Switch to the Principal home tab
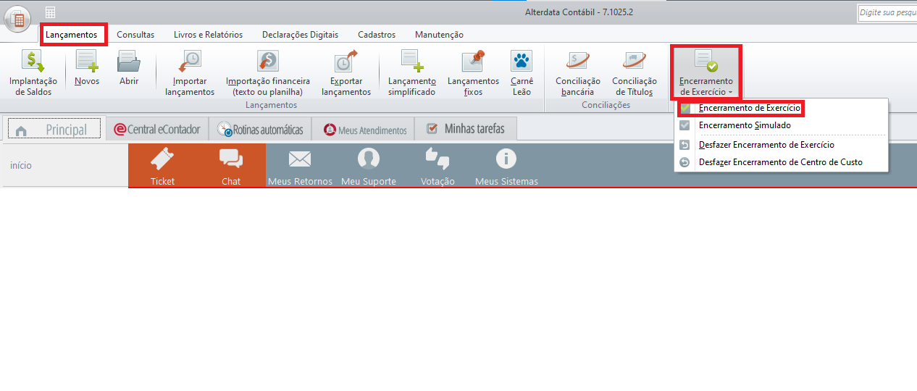Image resolution: width=917 pixels, height=391 pixels. (x=55, y=130)
